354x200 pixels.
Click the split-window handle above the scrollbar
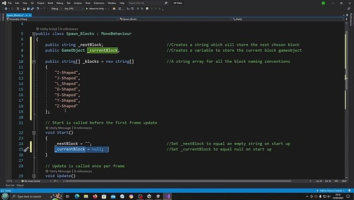click(x=346, y=19)
